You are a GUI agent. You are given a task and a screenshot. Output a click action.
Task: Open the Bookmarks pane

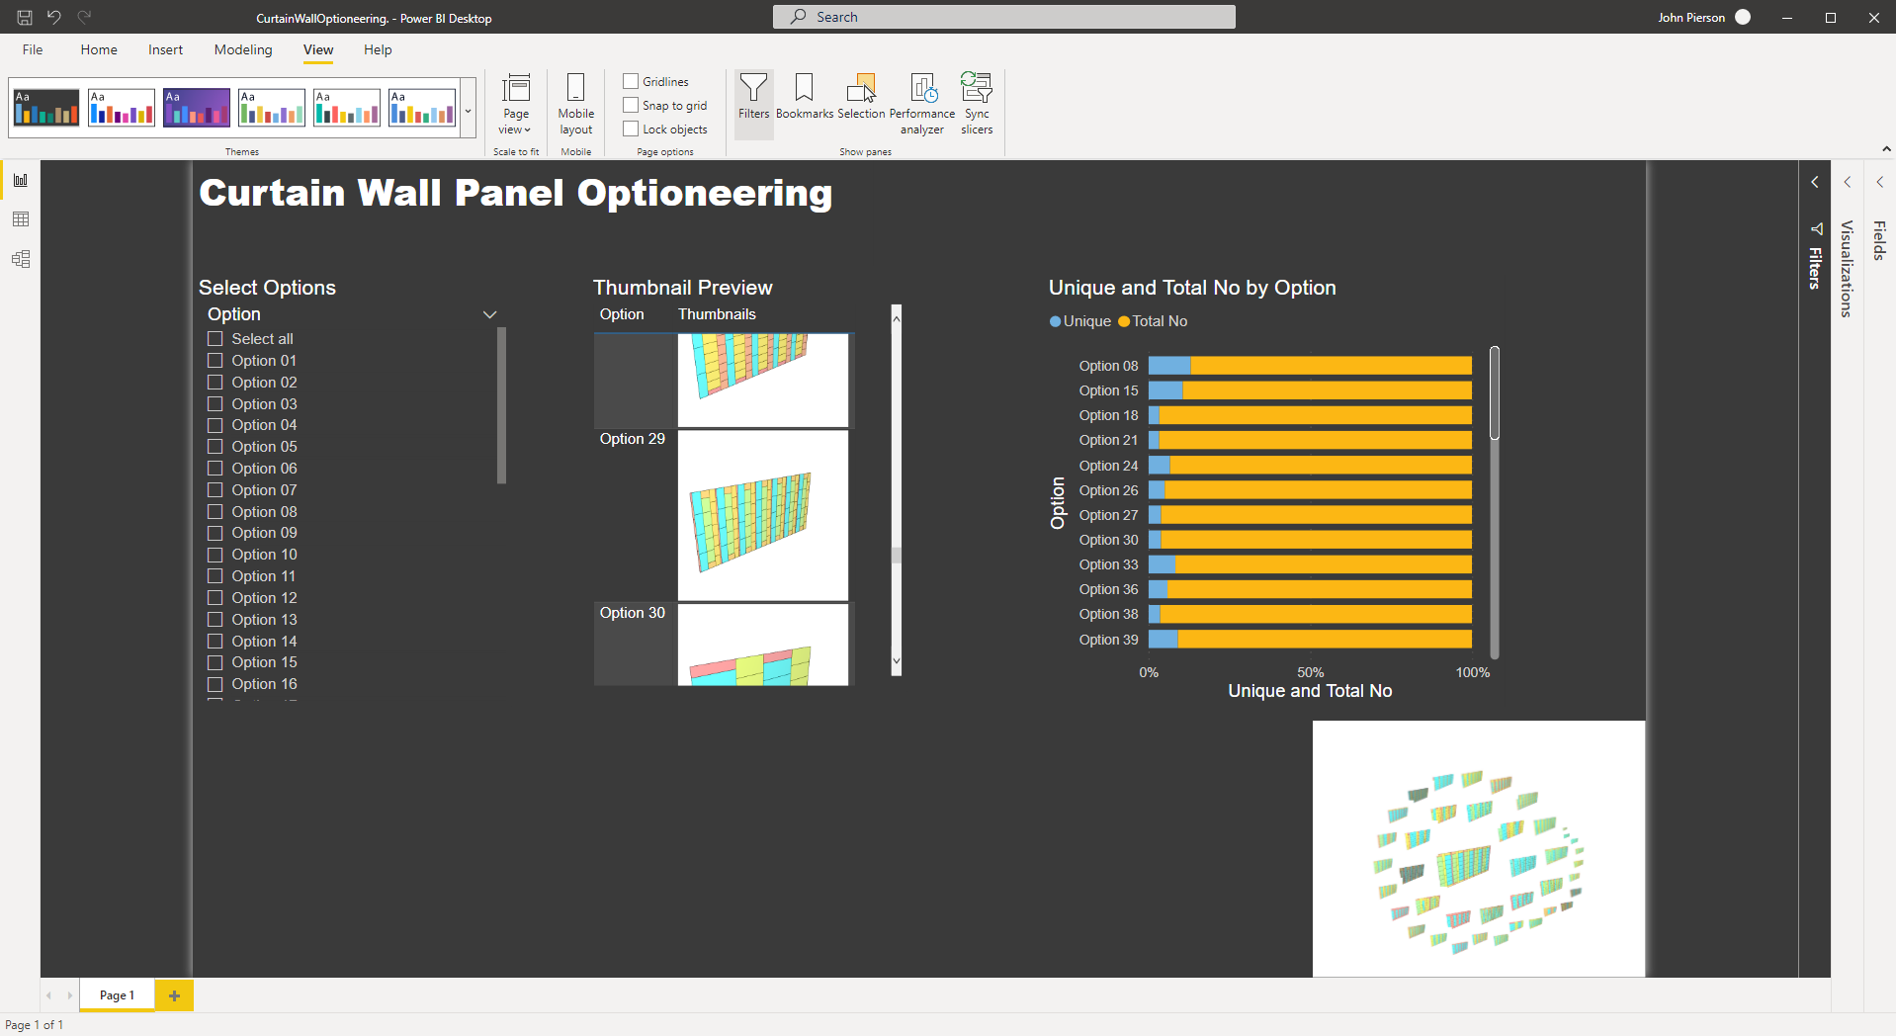pos(804,97)
